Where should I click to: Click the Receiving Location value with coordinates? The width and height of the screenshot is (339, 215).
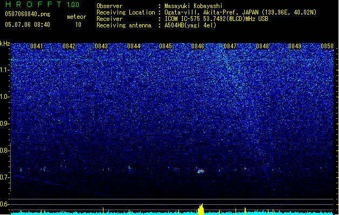pyautogui.click(x=240, y=12)
